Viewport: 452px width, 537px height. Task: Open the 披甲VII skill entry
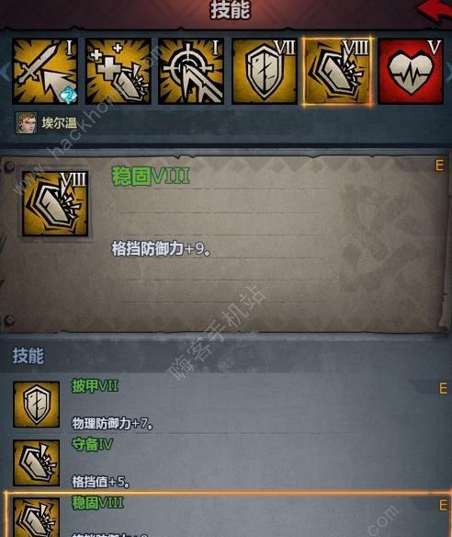[x=226, y=405]
